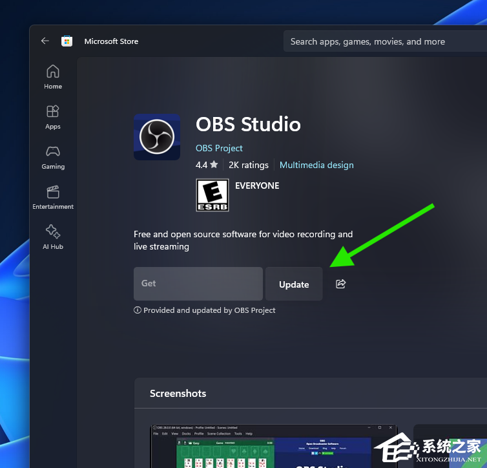Click the rating star icon

click(214, 164)
